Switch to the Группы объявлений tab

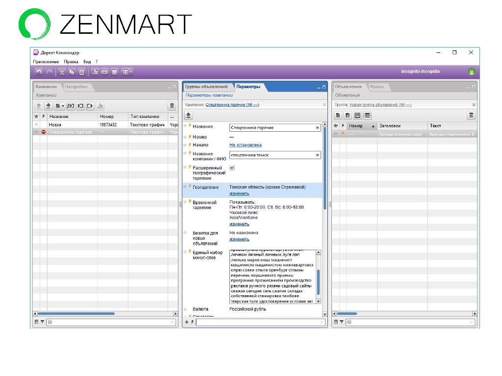(206, 86)
